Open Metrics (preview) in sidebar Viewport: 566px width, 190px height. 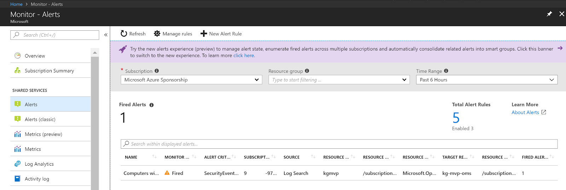click(x=51, y=134)
